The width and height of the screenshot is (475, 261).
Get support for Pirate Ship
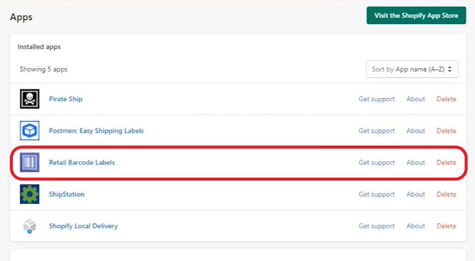tap(376, 99)
